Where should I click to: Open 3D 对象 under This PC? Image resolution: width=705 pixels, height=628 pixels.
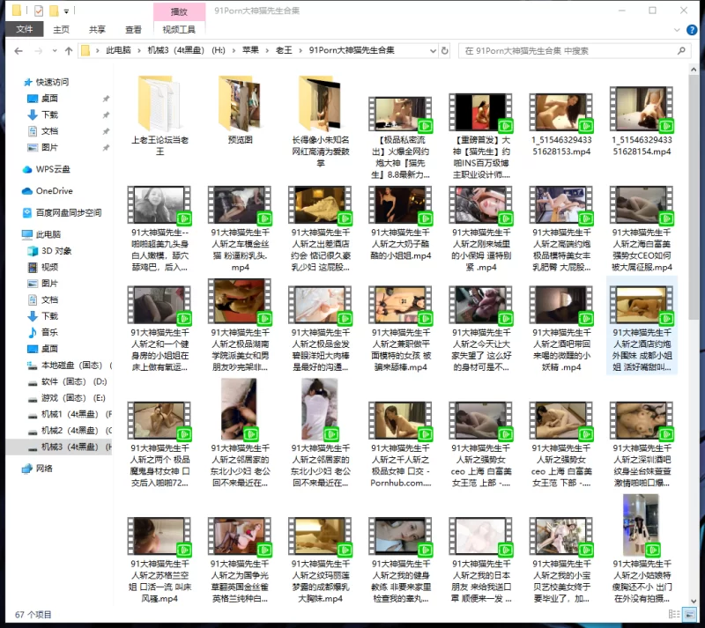point(56,251)
